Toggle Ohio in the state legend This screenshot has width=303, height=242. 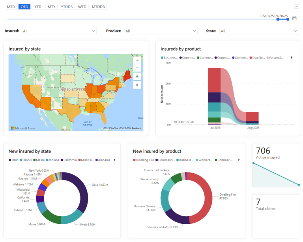click(13, 160)
